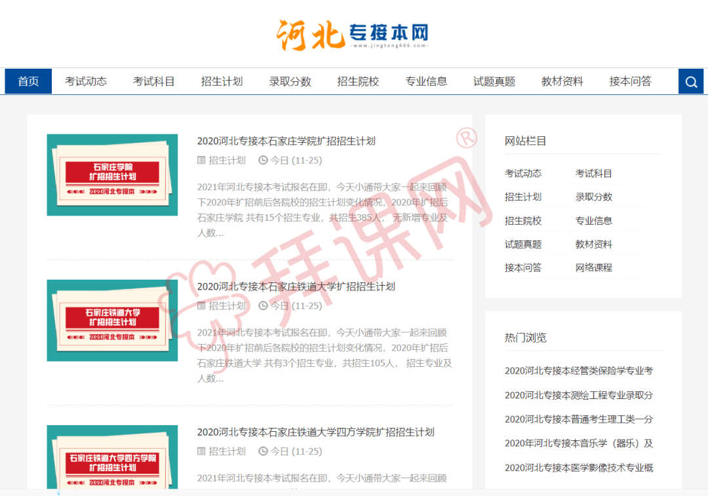
Task: Click 招生计划 category tag under first article
Action: pos(227,161)
